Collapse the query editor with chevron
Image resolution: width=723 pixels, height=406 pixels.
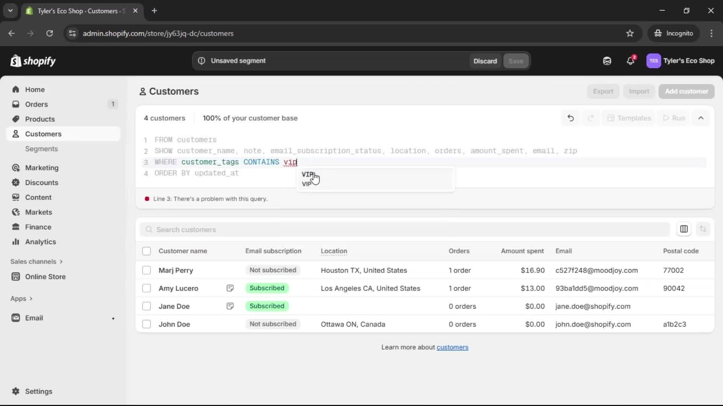pos(701,118)
